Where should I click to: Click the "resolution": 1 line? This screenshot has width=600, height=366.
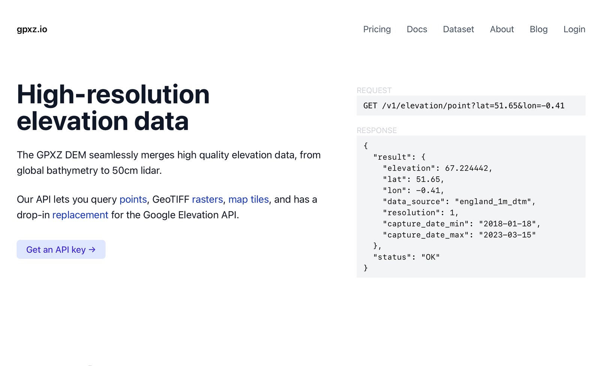click(x=420, y=213)
